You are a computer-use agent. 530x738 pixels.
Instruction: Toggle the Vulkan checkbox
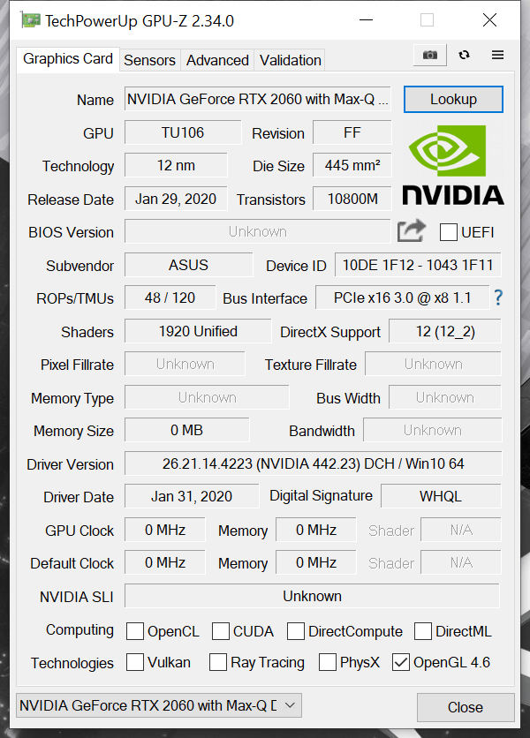[135, 662]
